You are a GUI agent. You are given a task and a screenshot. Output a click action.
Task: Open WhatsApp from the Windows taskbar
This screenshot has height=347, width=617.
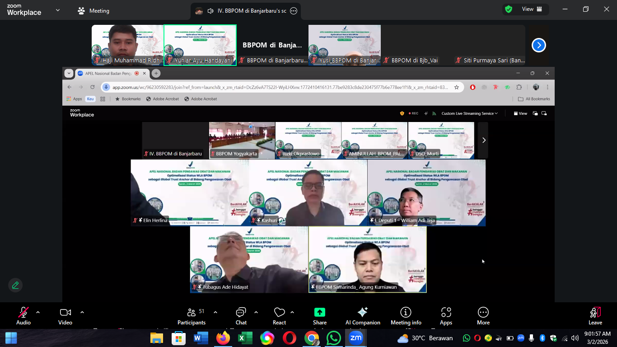[334, 338]
